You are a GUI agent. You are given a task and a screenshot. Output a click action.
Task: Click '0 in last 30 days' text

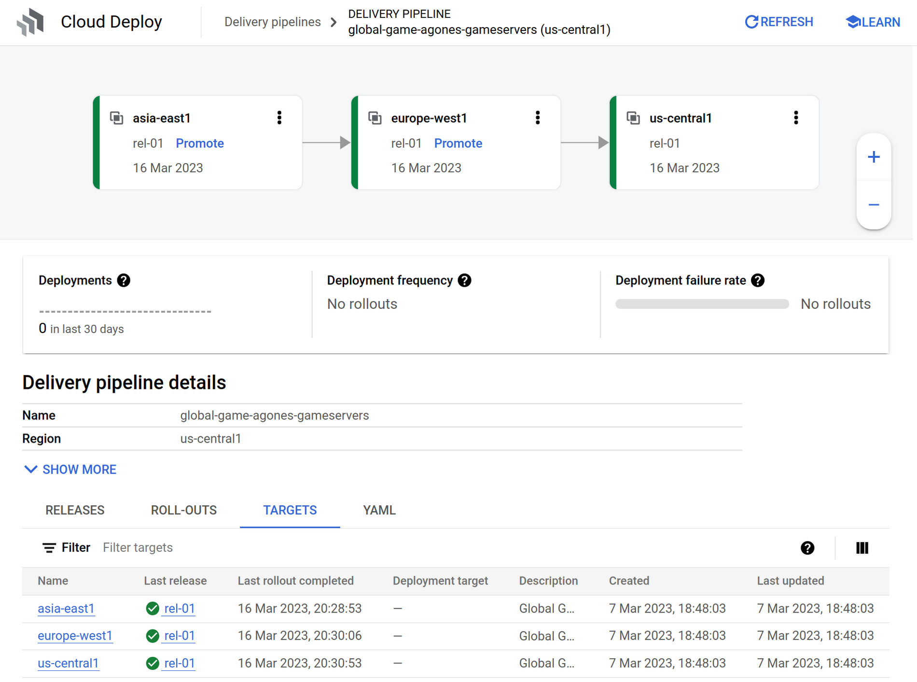(x=81, y=329)
